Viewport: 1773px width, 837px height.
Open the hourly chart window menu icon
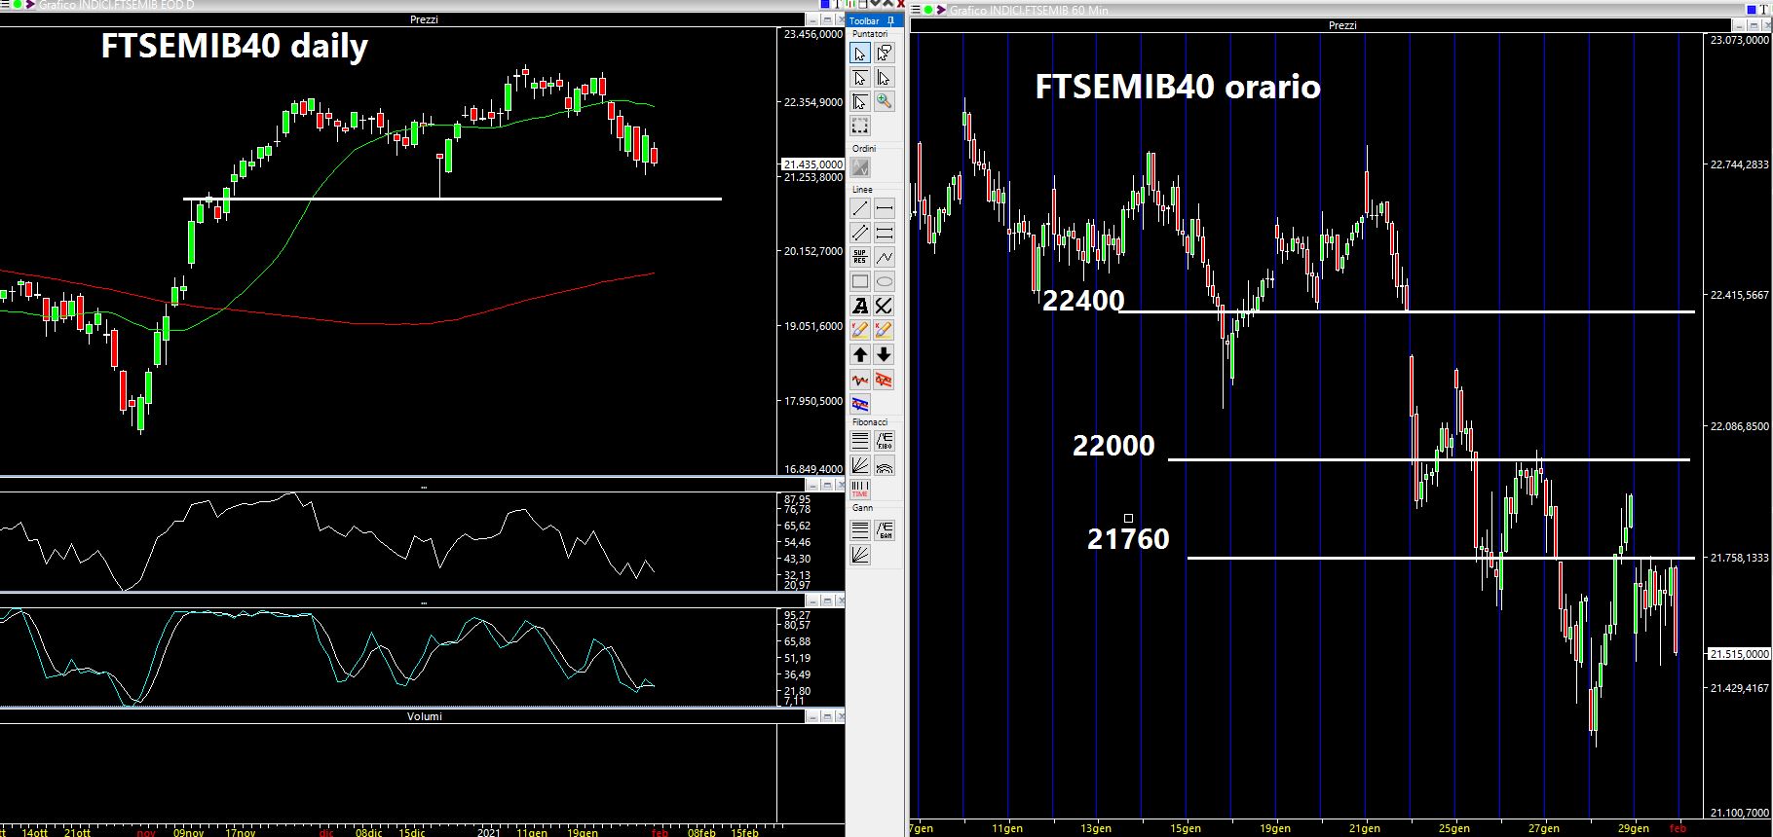point(916,10)
